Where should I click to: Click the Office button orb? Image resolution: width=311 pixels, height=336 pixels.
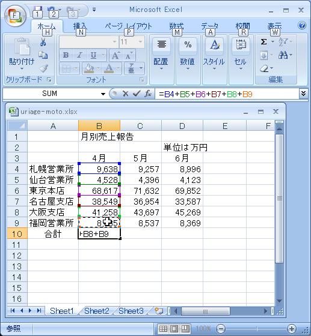tap(14, 16)
